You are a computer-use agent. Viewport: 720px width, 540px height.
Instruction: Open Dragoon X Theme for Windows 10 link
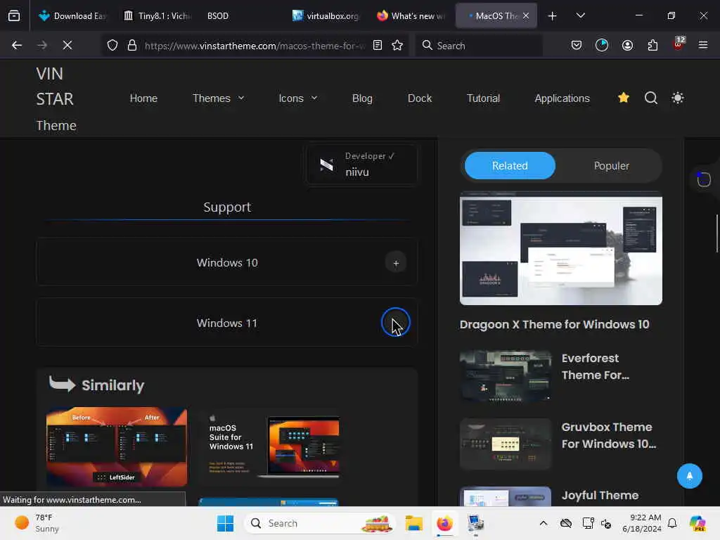tap(554, 324)
